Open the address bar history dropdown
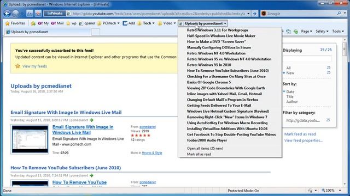 [x=248, y=14]
